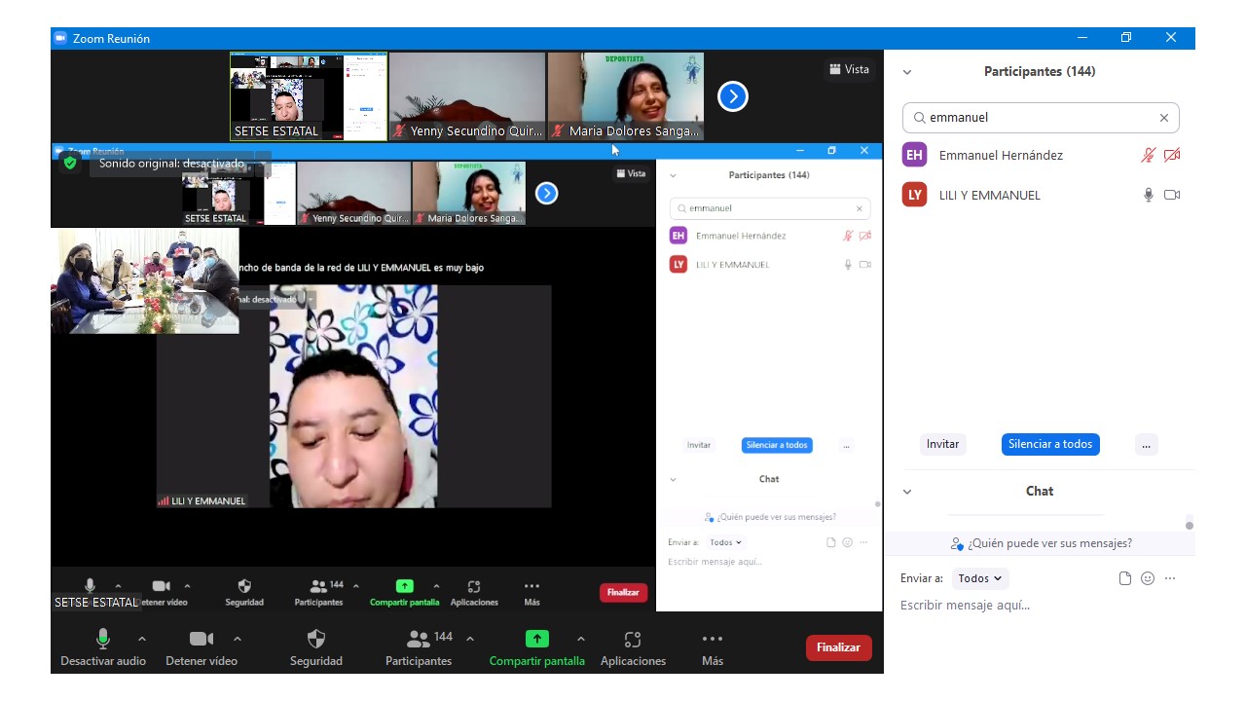Click Finalizar in the shared inner Zoom window
Viewport: 1246px width, 701px height.
[623, 592]
